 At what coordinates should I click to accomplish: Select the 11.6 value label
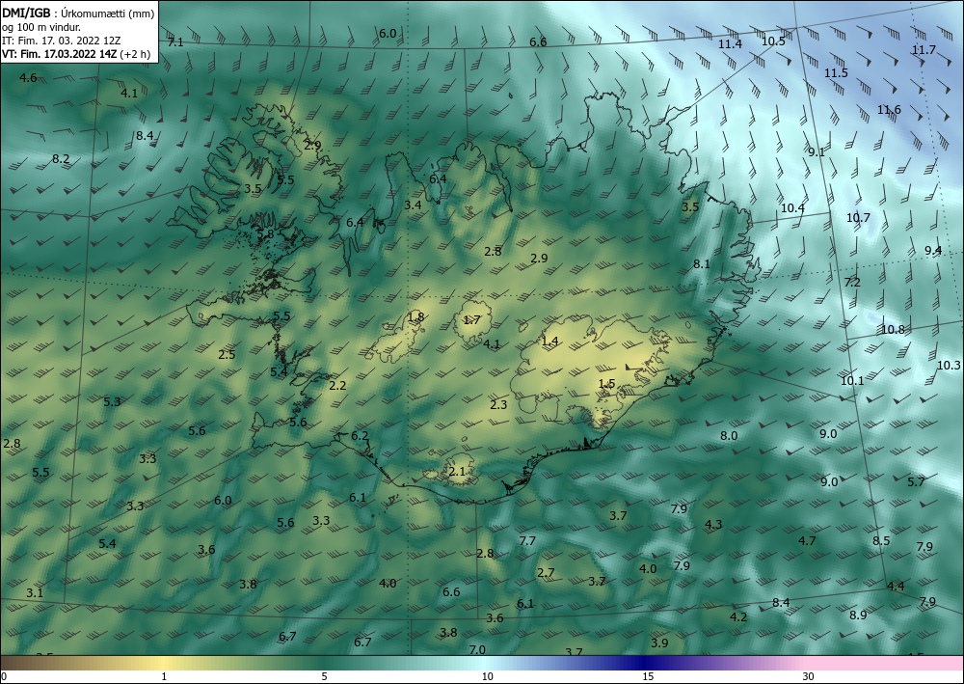(x=889, y=109)
